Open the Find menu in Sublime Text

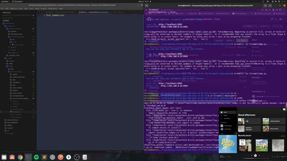tap(21, 8)
